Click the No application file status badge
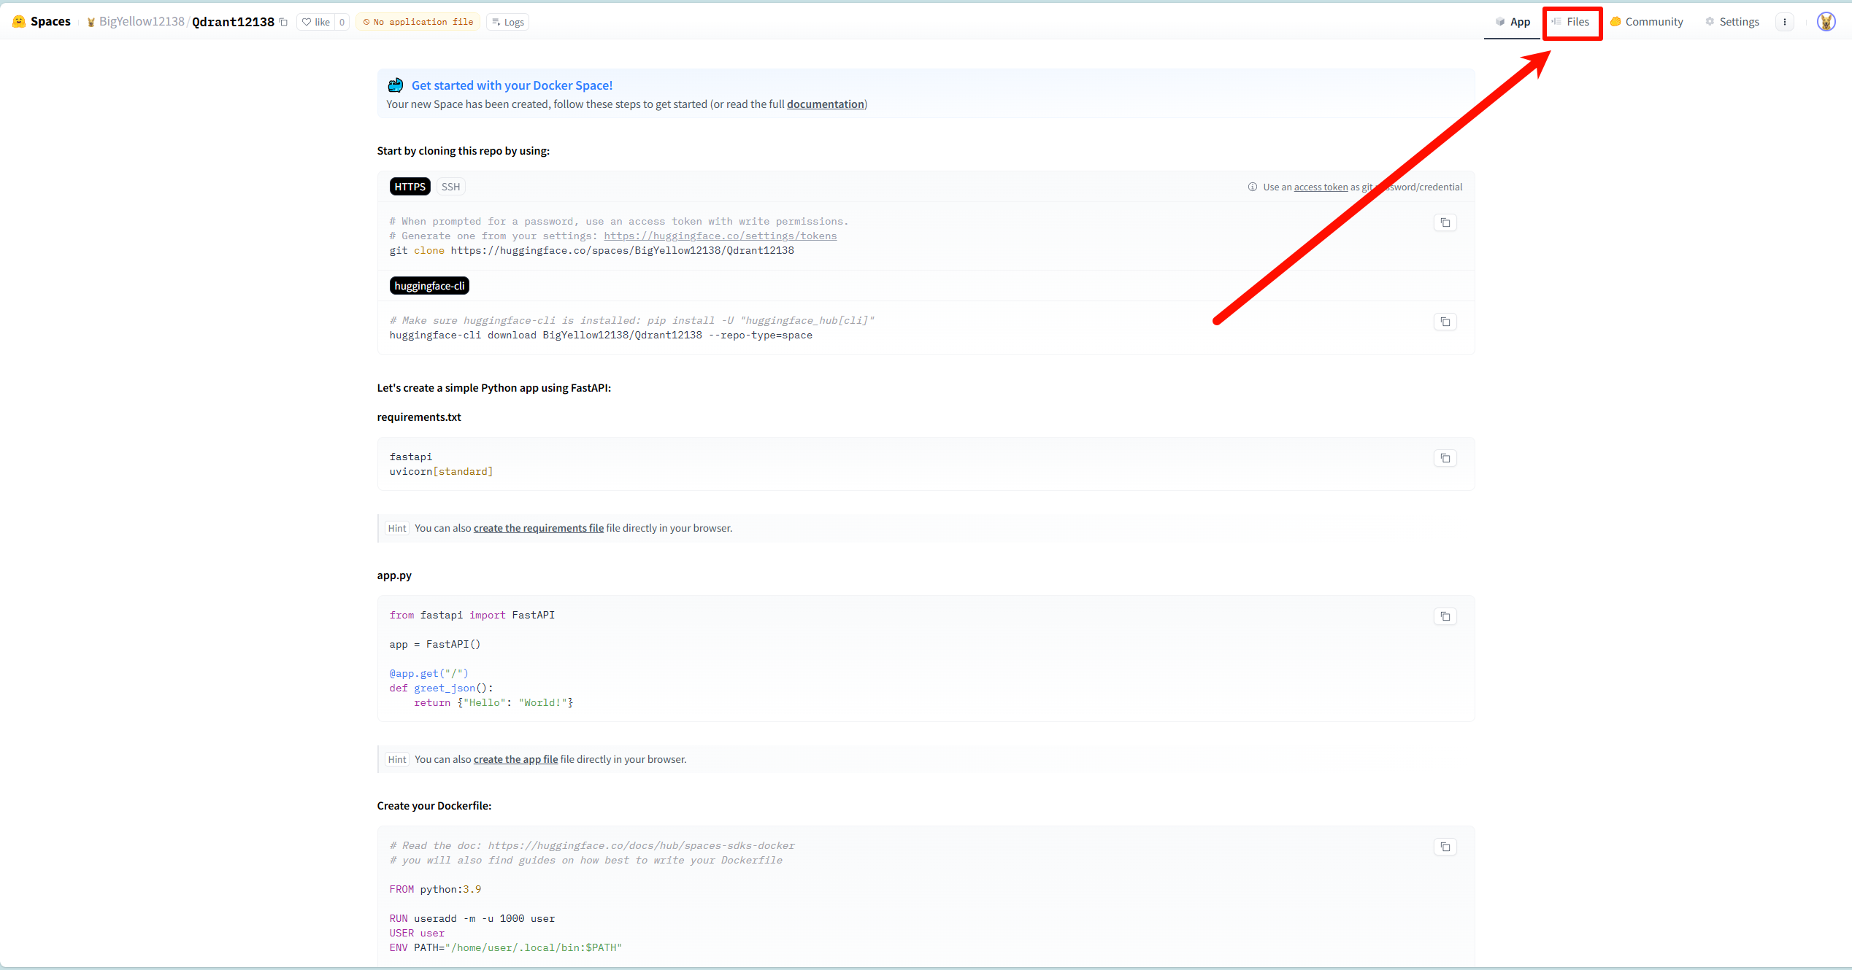This screenshot has width=1852, height=970. tap(418, 22)
